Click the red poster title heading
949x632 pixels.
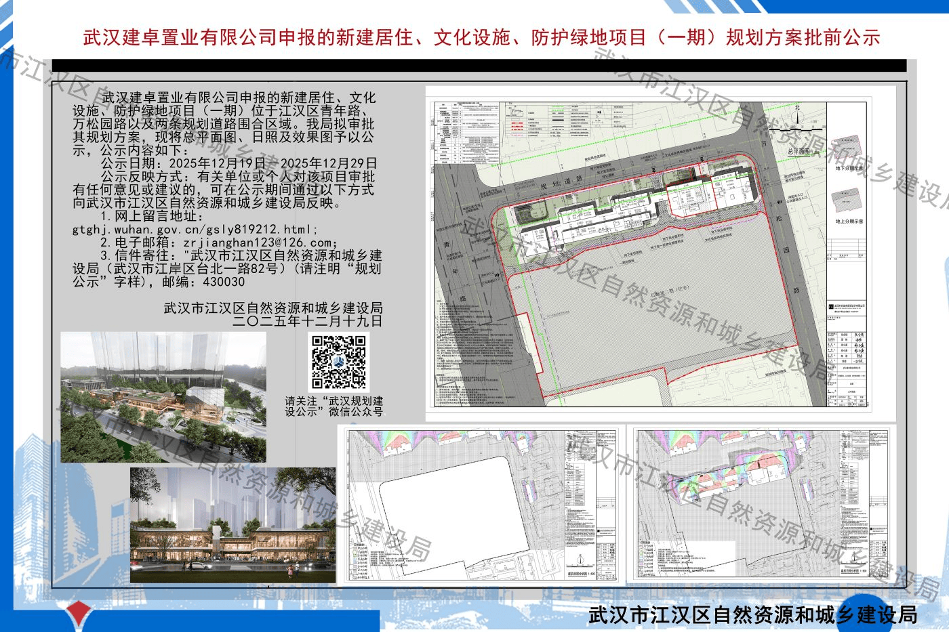click(481, 37)
